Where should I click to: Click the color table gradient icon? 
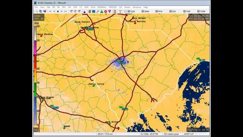pos(84,11)
